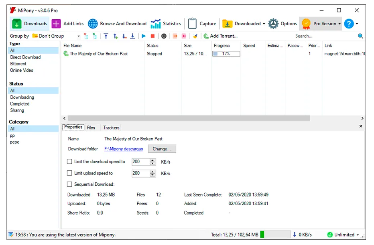Open Browse And Download globe

tap(93, 24)
